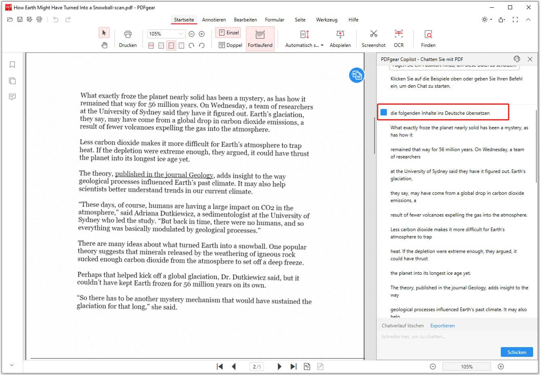Viewport: 540px width, 375px height.
Task: Show the page thumbnails sidebar panel
Action: pos(12,80)
